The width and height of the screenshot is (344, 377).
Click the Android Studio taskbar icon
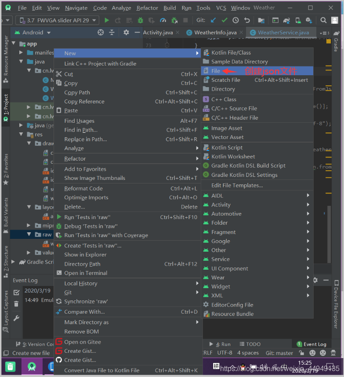pyautogui.click(x=32, y=366)
